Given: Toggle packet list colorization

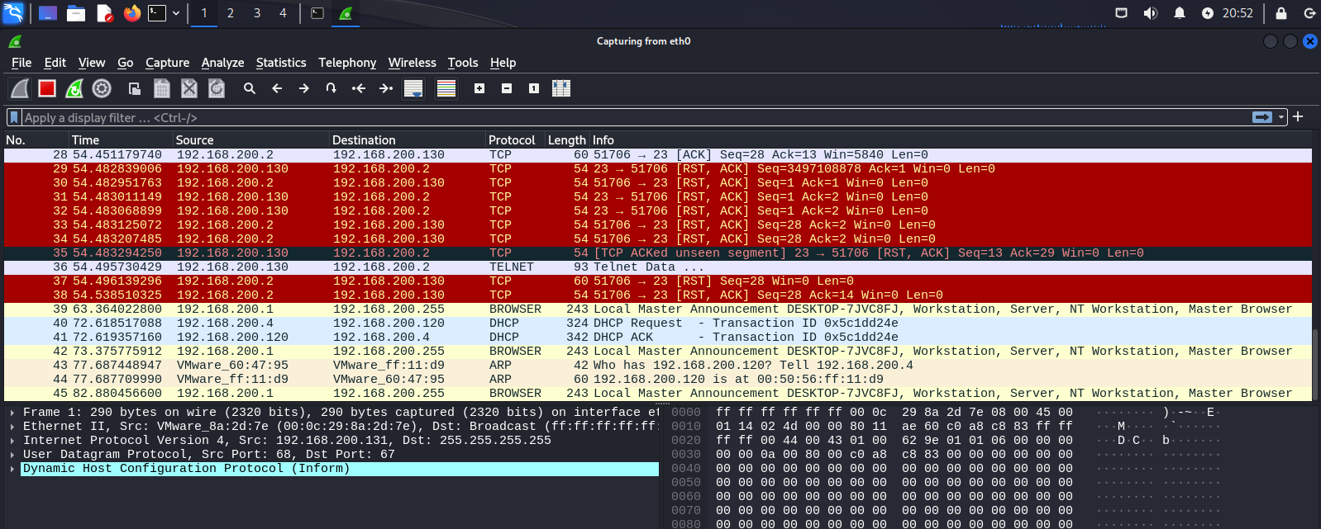Looking at the screenshot, I should tap(446, 88).
